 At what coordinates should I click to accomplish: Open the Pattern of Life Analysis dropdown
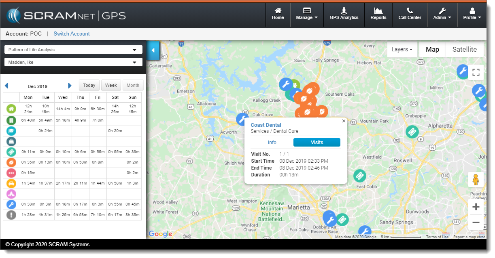pos(73,50)
